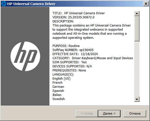Click German in language list

[58, 87]
